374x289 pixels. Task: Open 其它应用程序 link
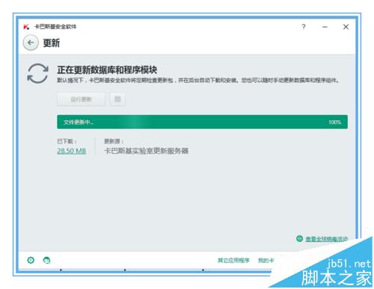(233, 261)
